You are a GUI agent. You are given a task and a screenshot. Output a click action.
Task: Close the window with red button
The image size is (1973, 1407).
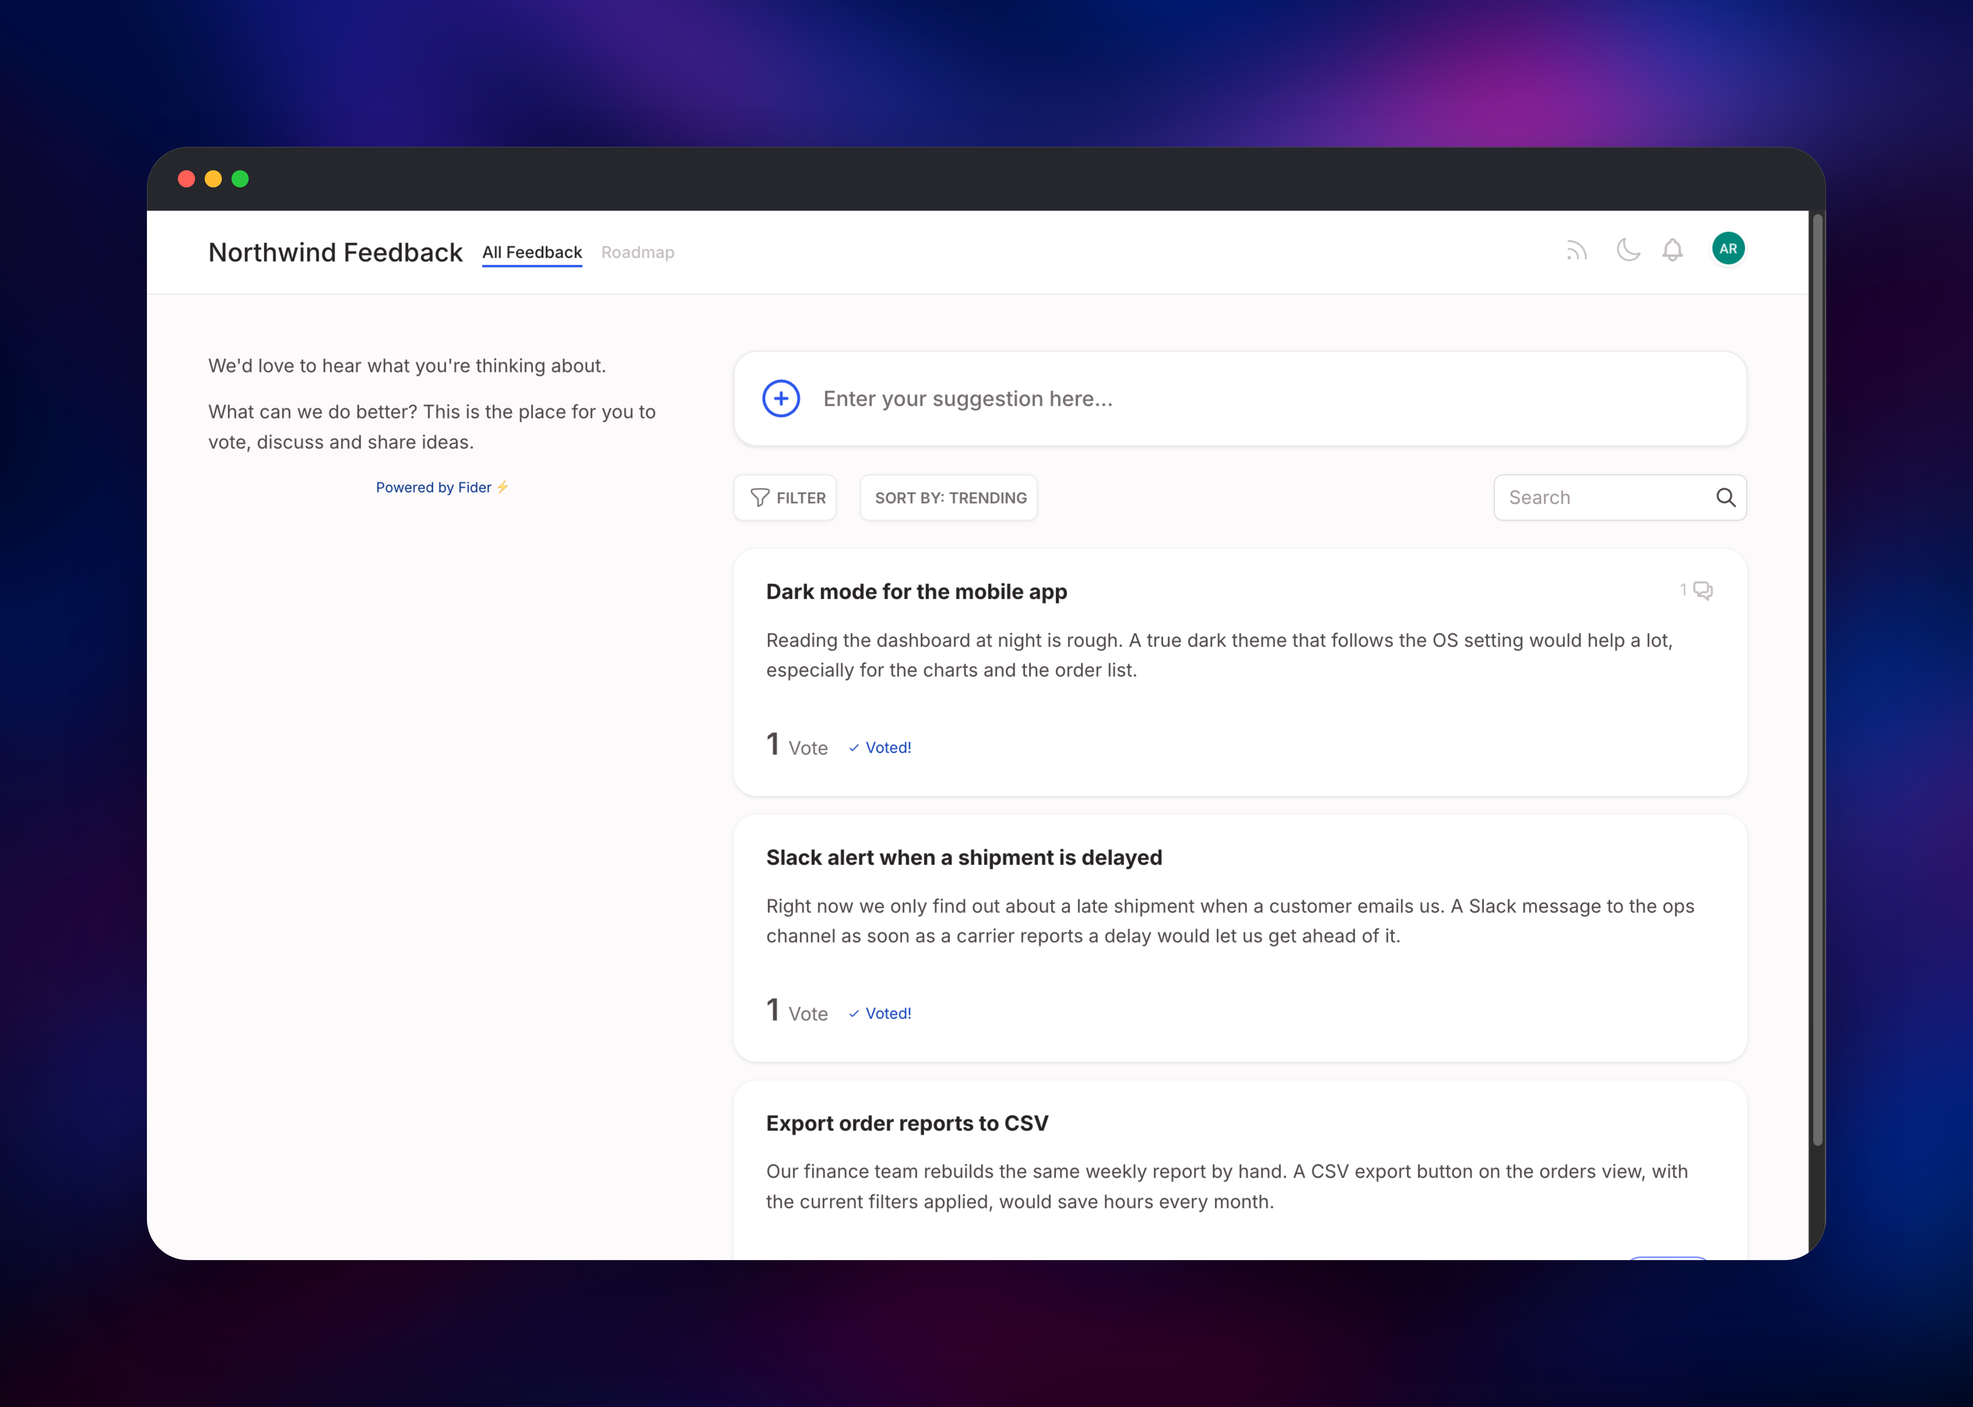(186, 178)
